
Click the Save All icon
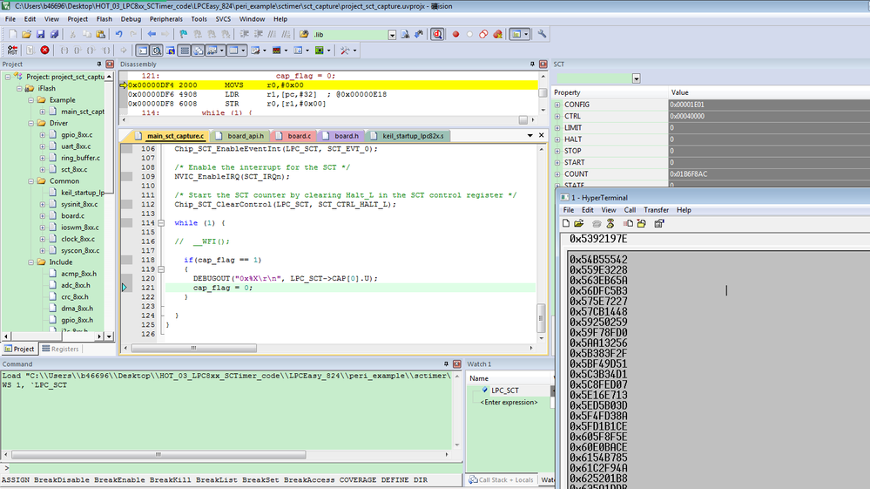click(x=54, y=34)
